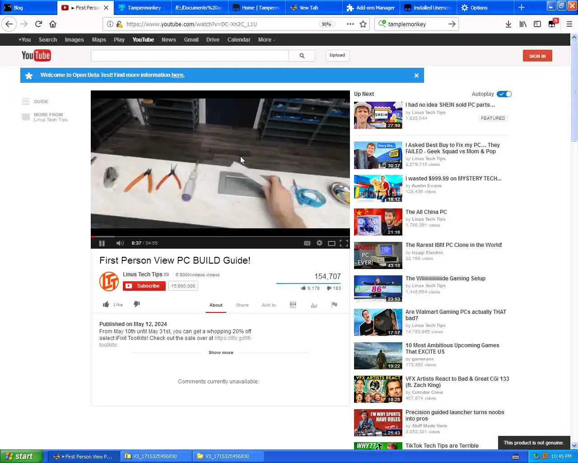Open the player settings gear
The height and width of the screenshot is (463, 578).
point(319,243)
